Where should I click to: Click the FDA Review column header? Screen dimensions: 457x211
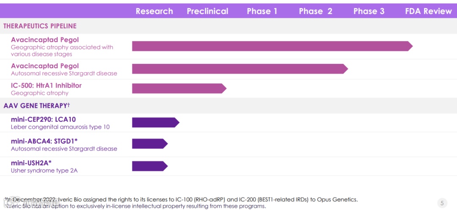coord(428,11)
